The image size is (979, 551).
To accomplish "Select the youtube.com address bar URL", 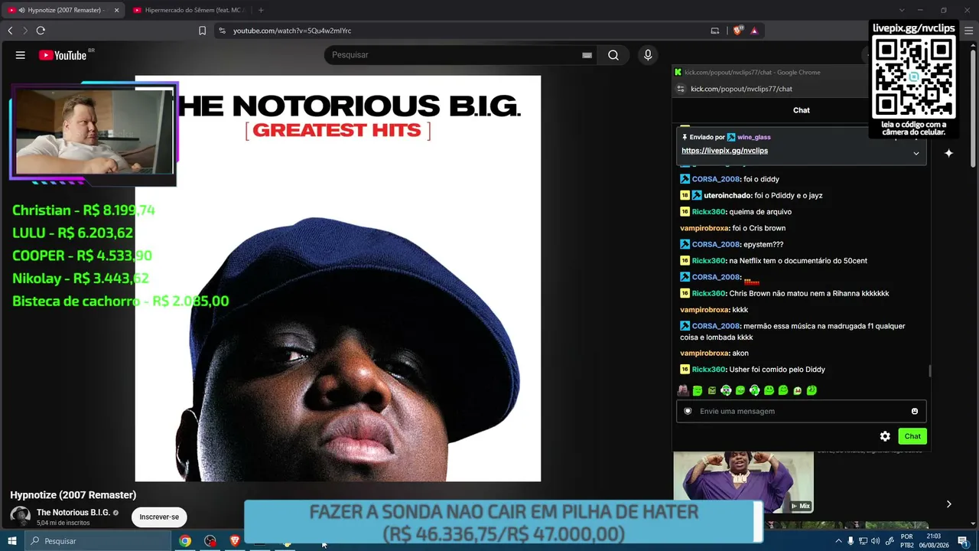I will click(x=292, y=31).
